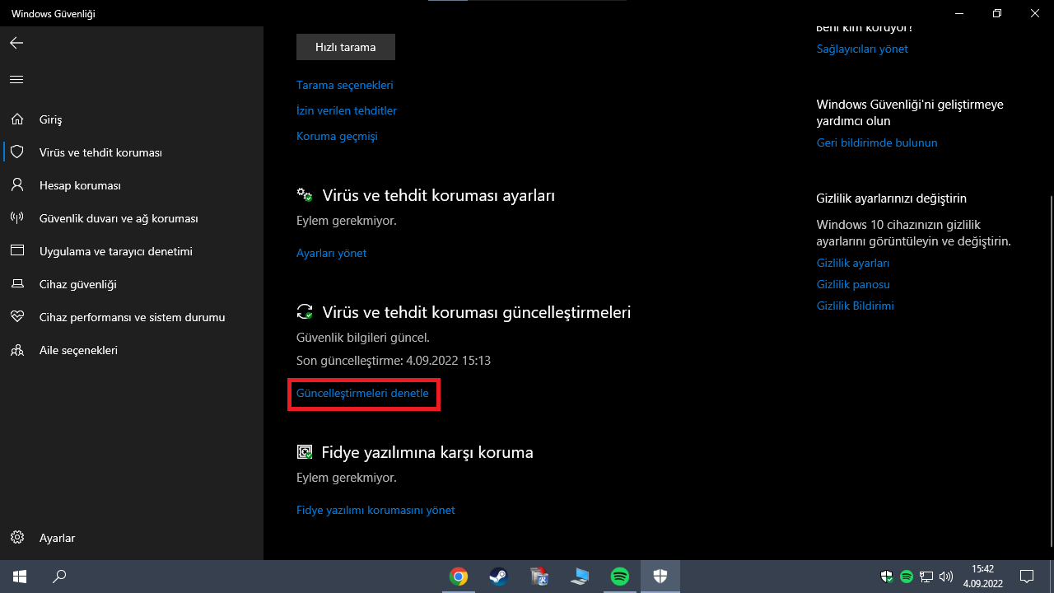
Task: Go back with the back arrow
Action: pyautogui.click(x=16, y=43)
